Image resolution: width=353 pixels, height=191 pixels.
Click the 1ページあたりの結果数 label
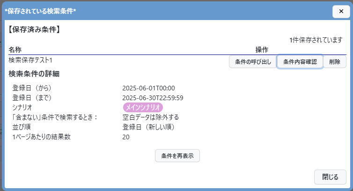[x=44, y=137]
